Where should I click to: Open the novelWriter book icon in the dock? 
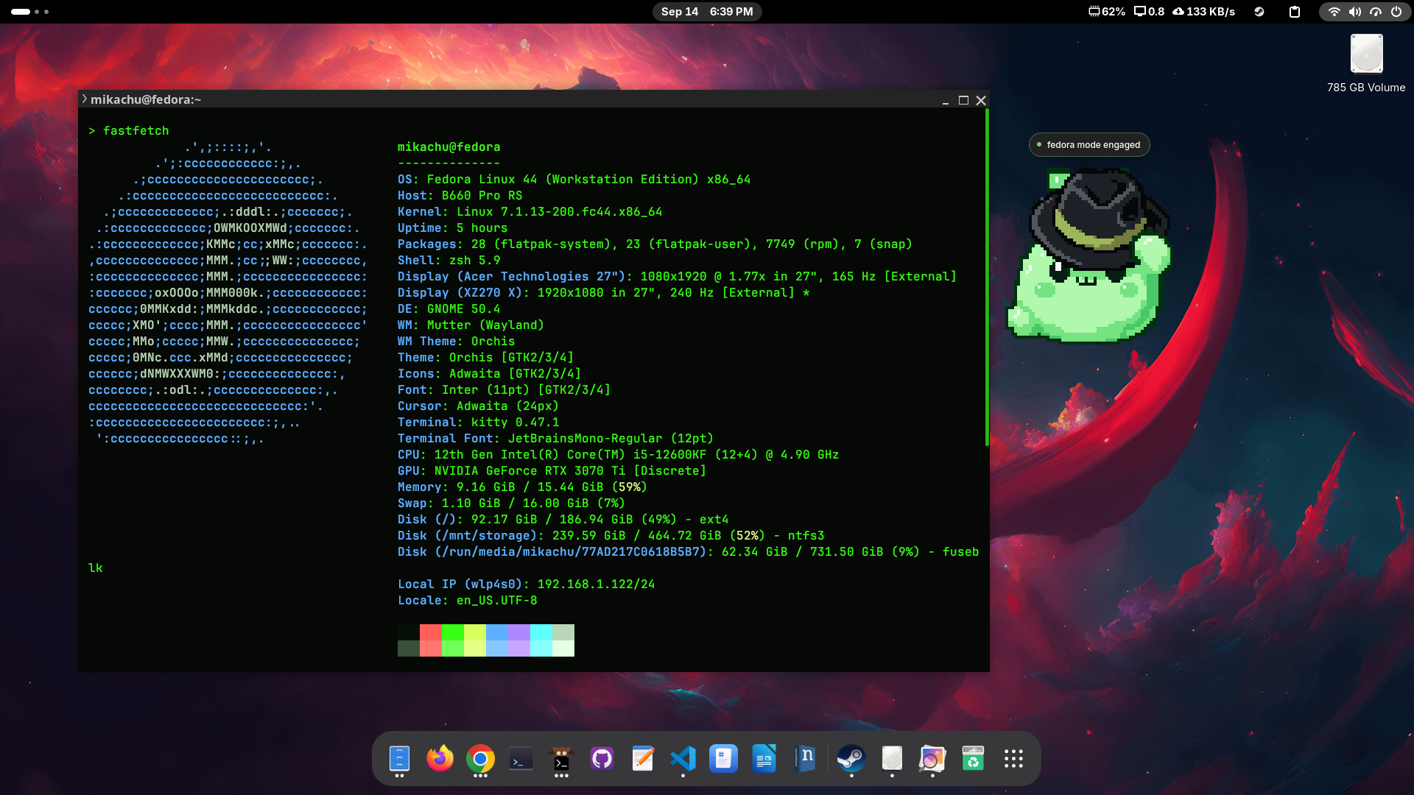(x=804, y=758)
